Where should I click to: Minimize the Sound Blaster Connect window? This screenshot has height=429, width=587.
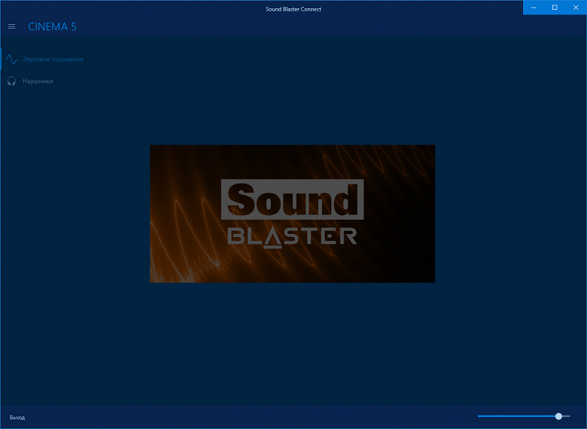pyautogui.click(x=534, y=8)
